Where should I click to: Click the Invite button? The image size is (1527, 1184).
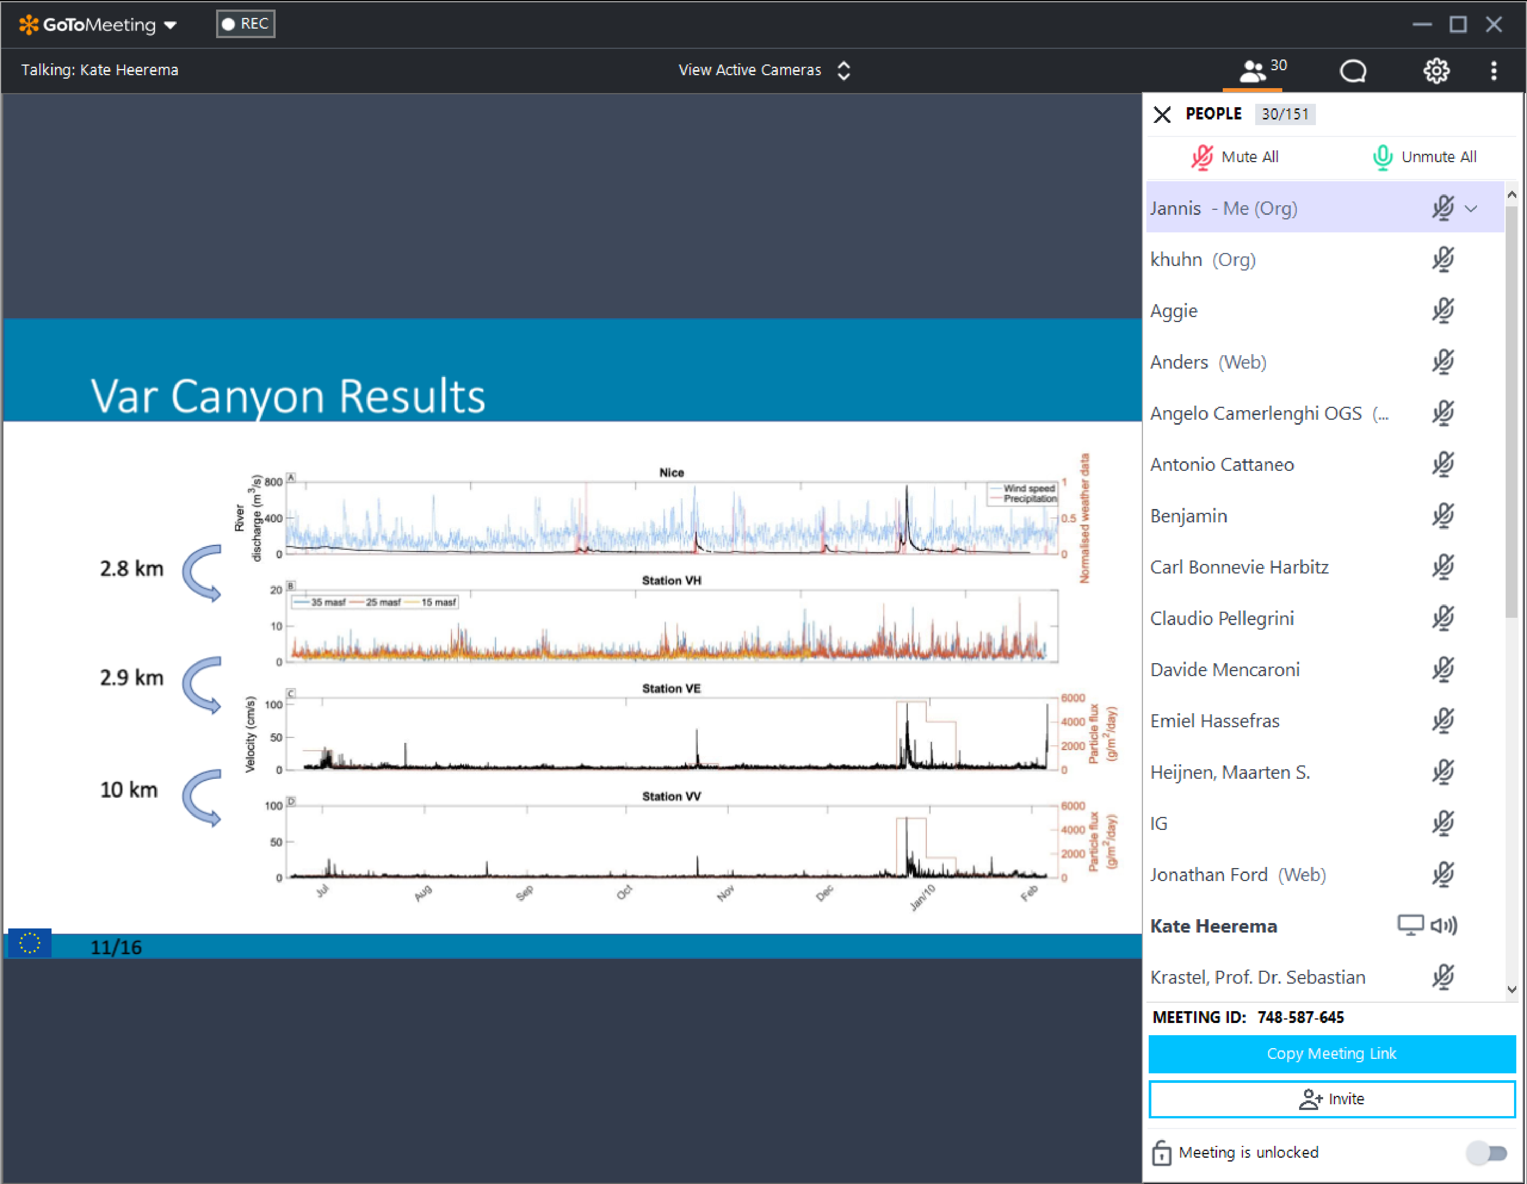point(1331,1099)
